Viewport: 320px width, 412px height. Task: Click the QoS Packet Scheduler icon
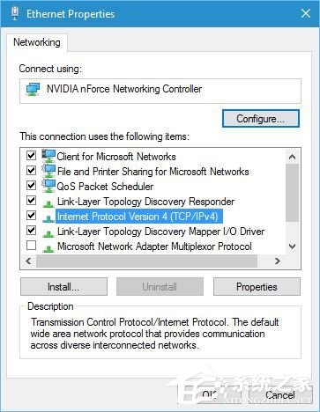click(x=48, y=186)
